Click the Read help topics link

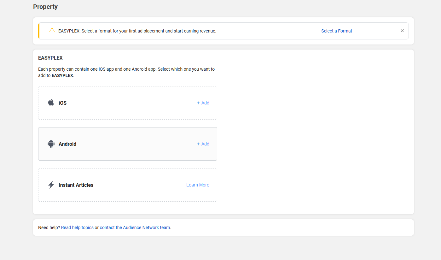(x=77, y=227)
